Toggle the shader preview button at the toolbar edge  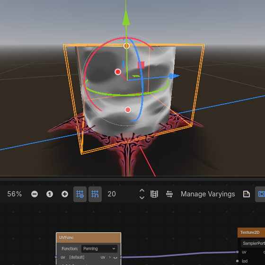click(260, 194)
